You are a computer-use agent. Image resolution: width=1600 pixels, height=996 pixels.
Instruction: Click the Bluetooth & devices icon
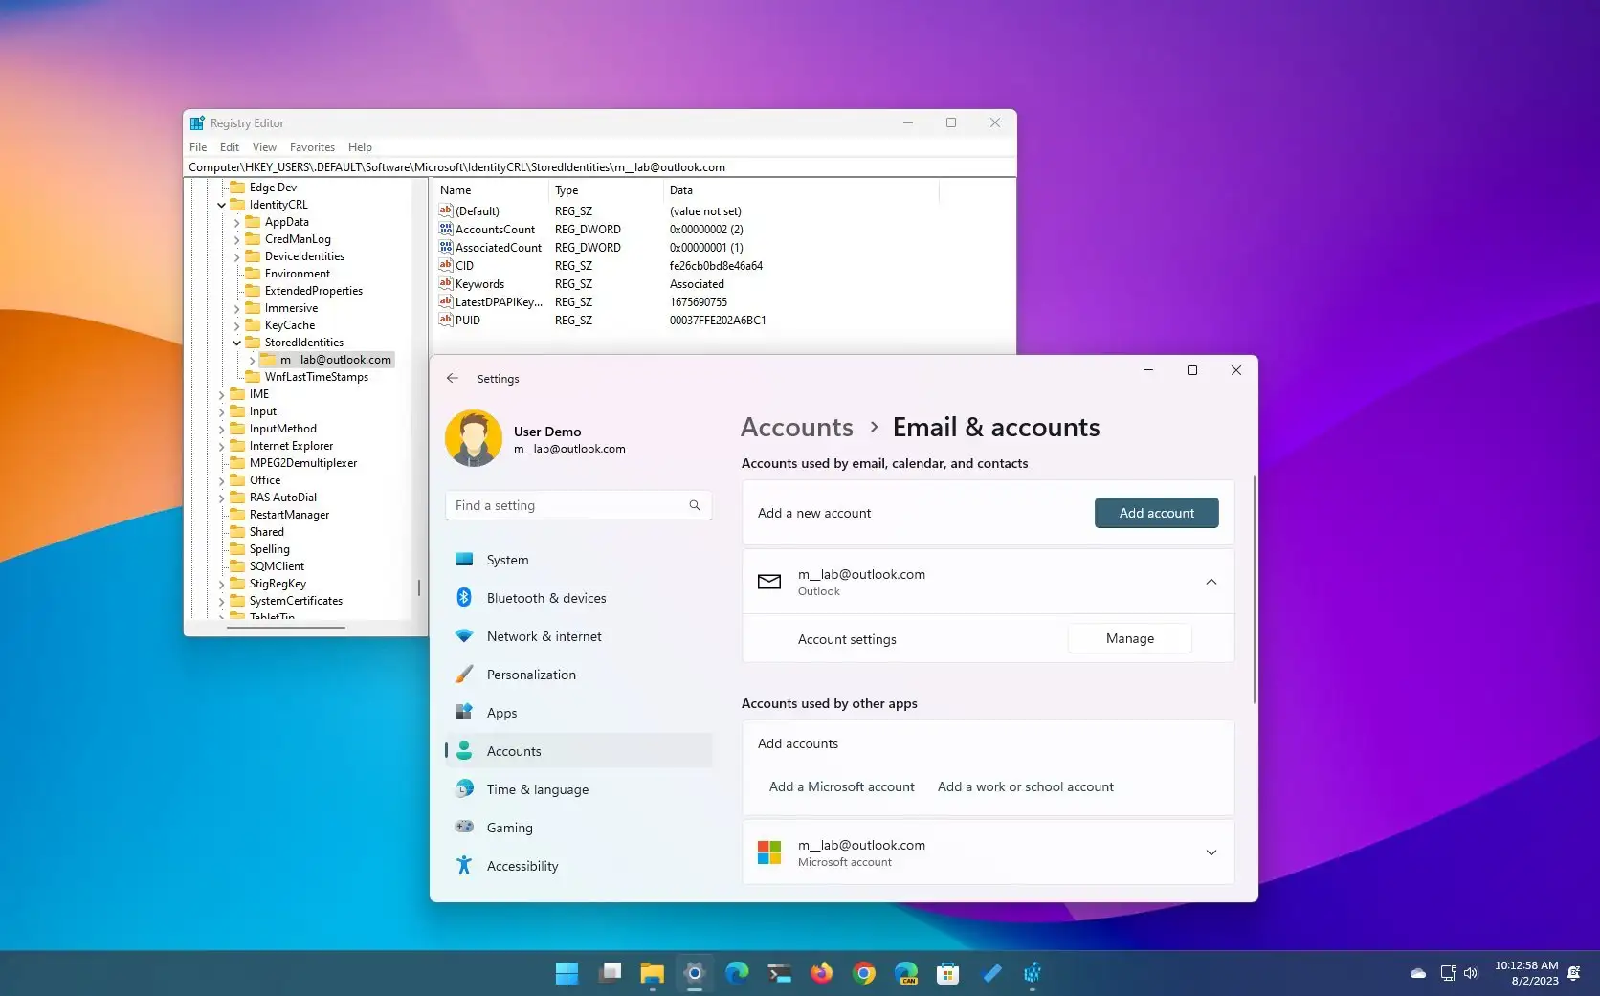pos(465,597)
